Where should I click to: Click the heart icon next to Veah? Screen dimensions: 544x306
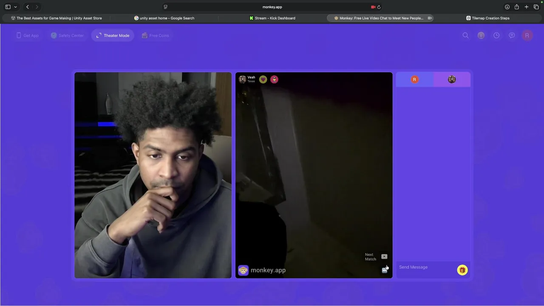coord(263,79)
